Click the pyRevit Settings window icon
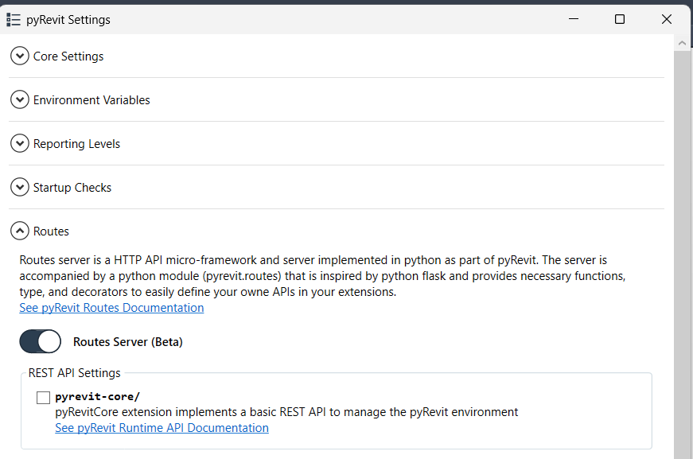The width and height of the screenshot is (693, 459). (x=14, y=20)
